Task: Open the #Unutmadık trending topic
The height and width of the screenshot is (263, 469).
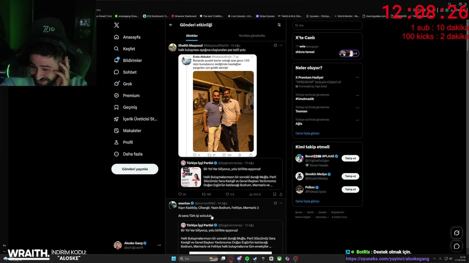Action: 305,99
